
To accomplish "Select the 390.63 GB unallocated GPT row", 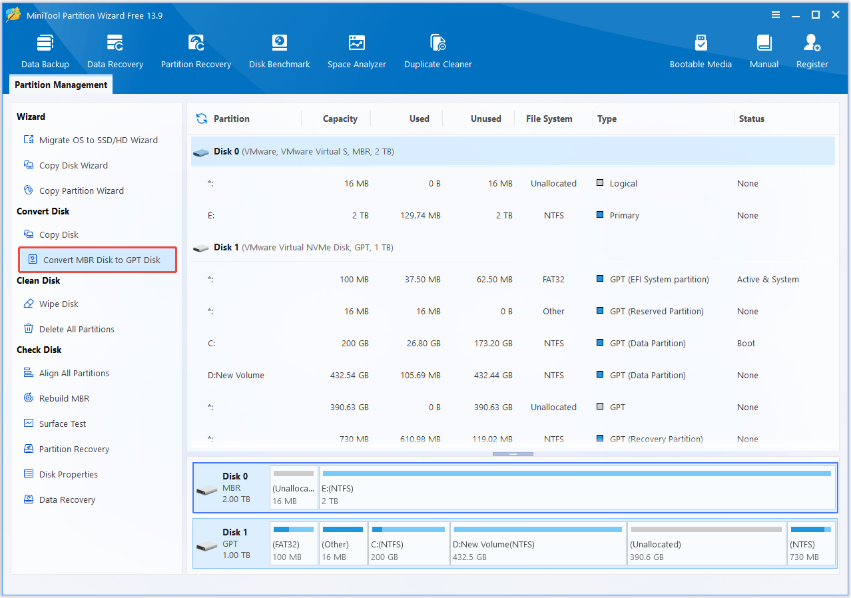I will pos(513,407).
